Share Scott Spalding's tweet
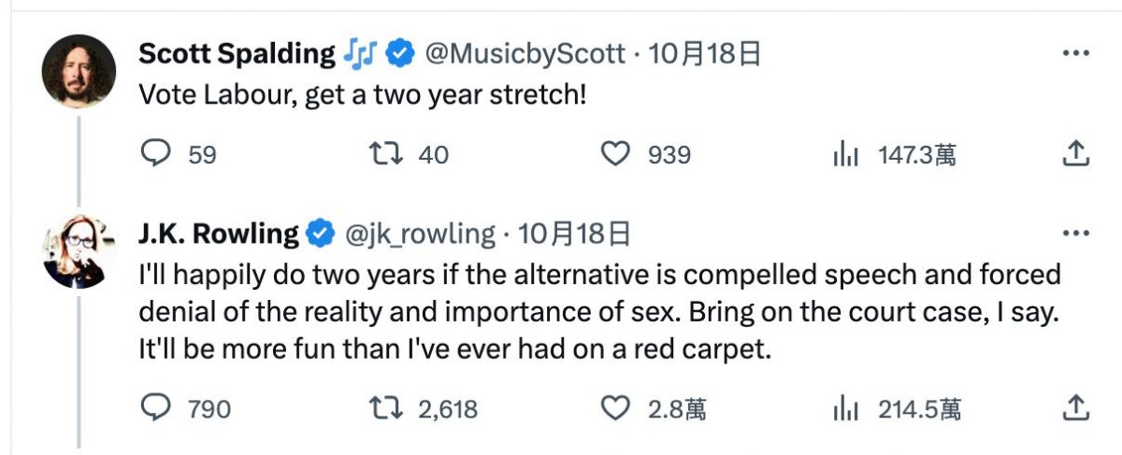Viewport: 1122px width, 455px height. 1075,153
